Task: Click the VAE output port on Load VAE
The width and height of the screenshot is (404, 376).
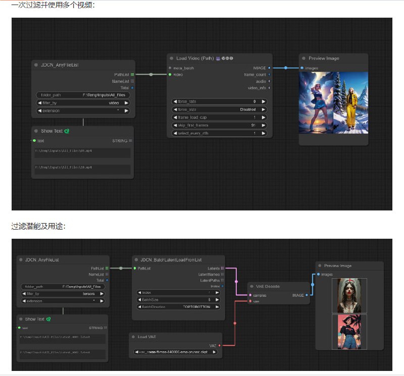Action: click(219, 346)
